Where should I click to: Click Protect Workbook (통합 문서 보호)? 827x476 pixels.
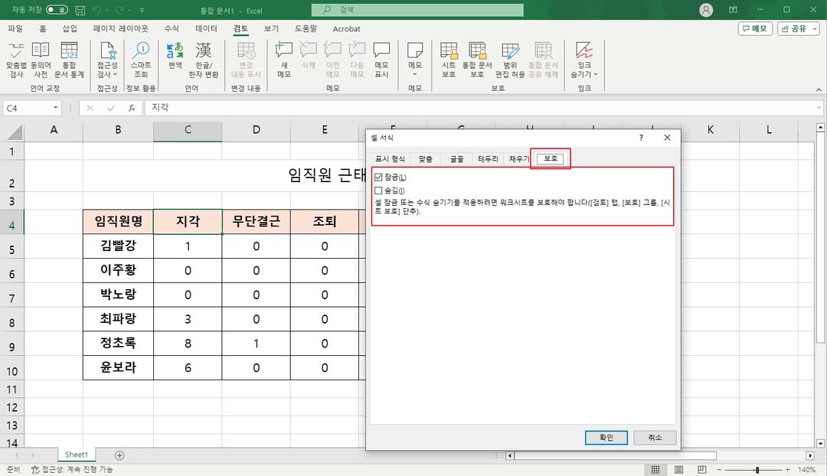pyautogui.click(x=477, y=60)
